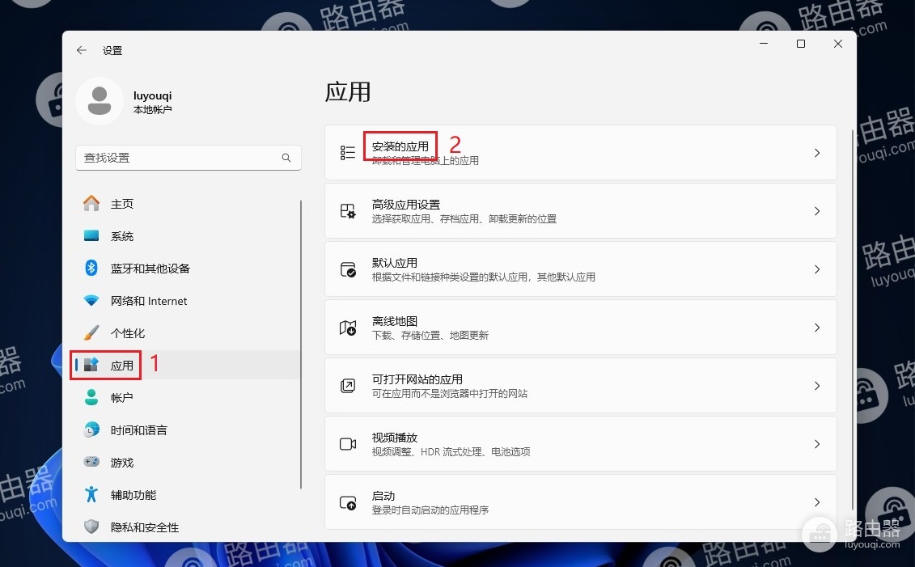Minimize the Settings window
915x567 pixels.
763,44
